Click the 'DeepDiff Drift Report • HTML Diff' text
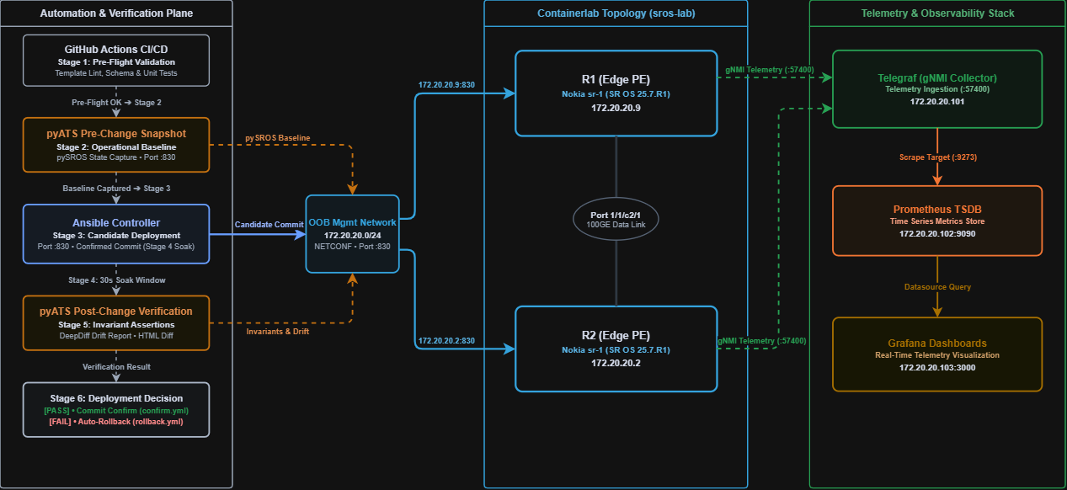The image size is (1067, 490). point(116,335)
